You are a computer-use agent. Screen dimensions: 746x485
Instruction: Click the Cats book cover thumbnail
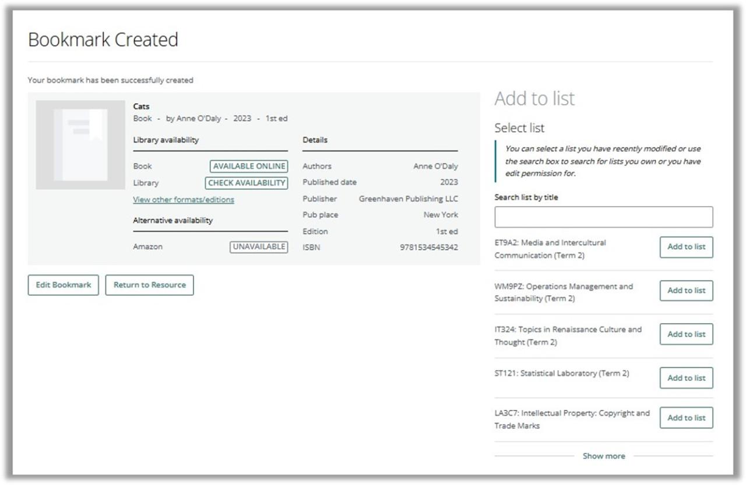[81, 141]
